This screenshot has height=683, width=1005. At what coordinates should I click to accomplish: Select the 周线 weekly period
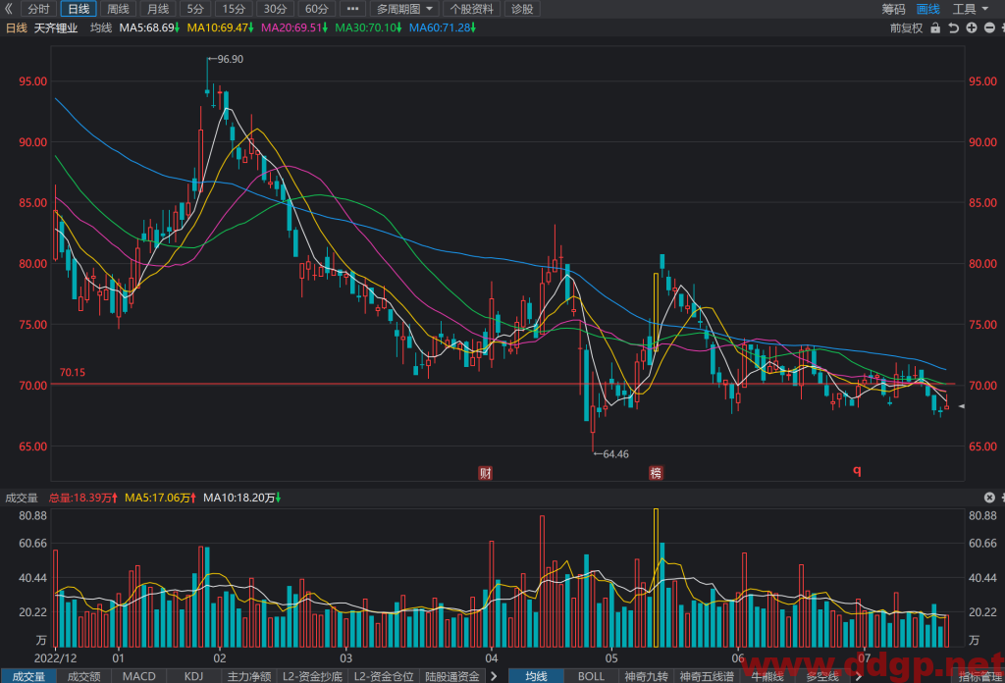click(118, 9)
